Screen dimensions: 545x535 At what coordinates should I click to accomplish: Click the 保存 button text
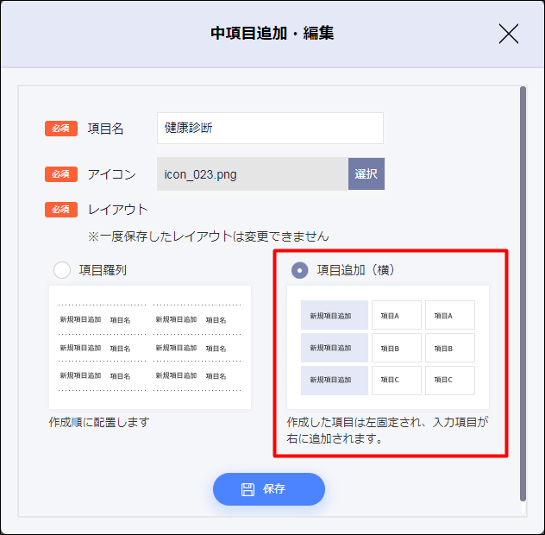pyautogui.click(x=274, y=489)
